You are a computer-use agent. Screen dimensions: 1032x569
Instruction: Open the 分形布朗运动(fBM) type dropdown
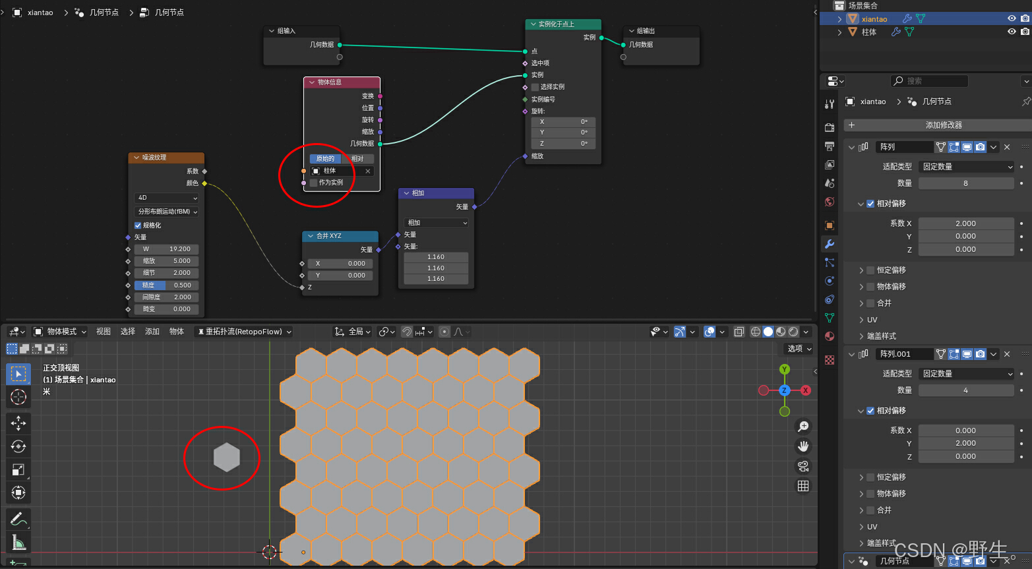167,212
